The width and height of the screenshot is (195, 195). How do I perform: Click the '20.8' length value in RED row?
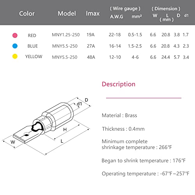coord(166,35)
